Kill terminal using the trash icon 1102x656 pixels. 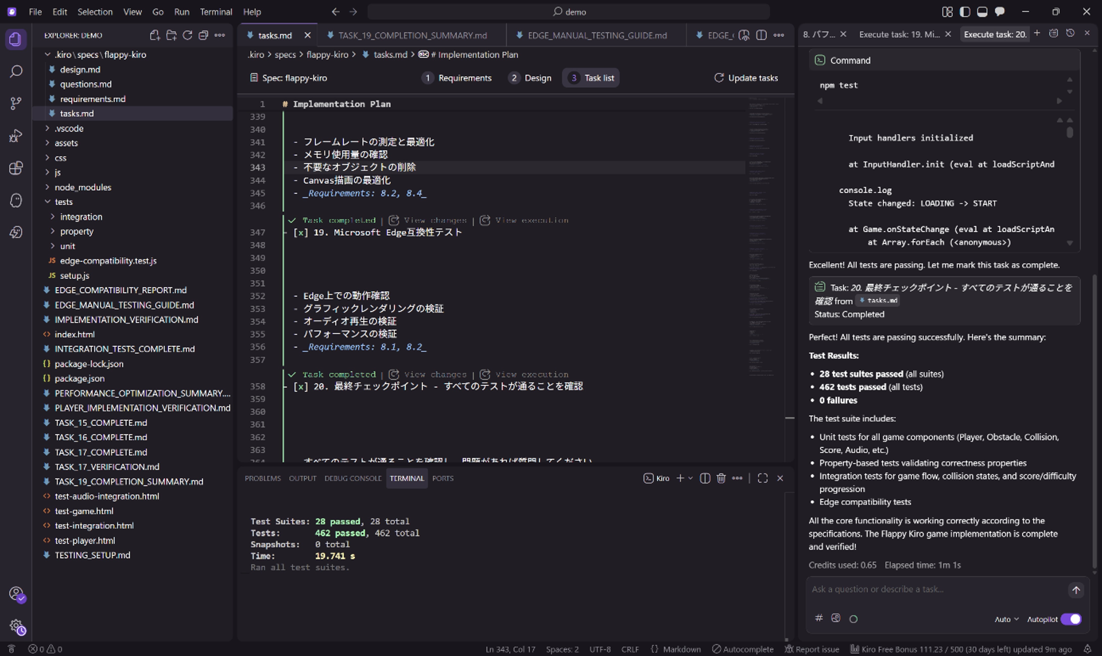721,478
